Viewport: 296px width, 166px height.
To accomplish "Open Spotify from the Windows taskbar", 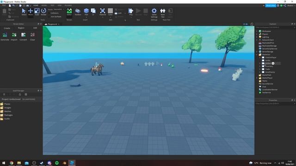I will click(57, 163).
